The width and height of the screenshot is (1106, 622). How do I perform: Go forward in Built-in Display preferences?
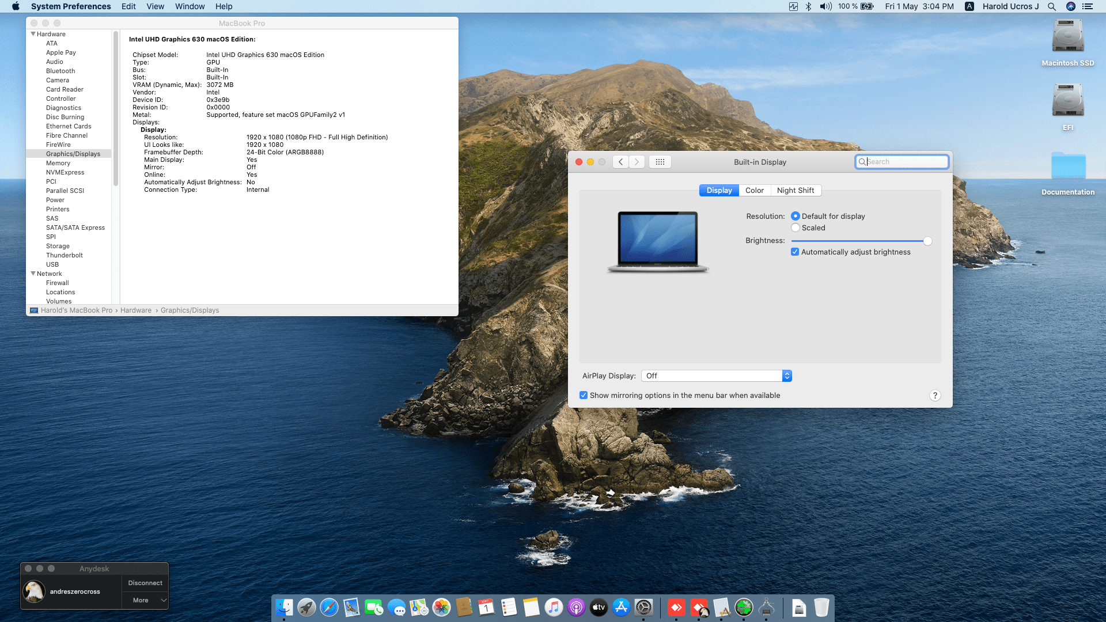pyautogui.click(x=637, y=162)
